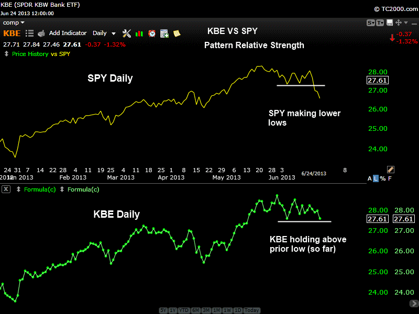Click the Add Indicator button

click(x=68, y=33)
